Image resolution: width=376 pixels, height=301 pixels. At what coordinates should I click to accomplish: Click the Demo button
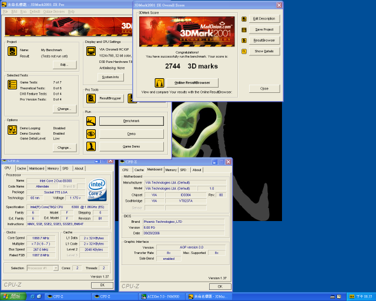[x=132, y=134]
